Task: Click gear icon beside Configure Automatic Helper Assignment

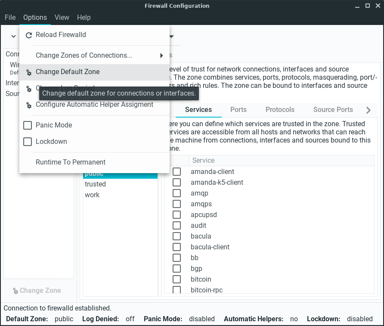Action: (29, 105)
